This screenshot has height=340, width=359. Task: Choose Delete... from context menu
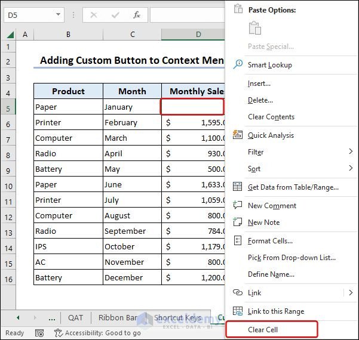(260, 100)
